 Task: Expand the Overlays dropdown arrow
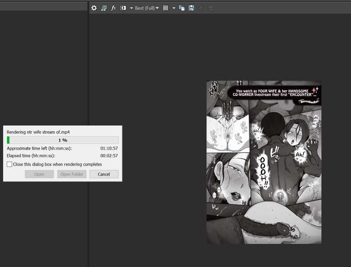[174, 8]
